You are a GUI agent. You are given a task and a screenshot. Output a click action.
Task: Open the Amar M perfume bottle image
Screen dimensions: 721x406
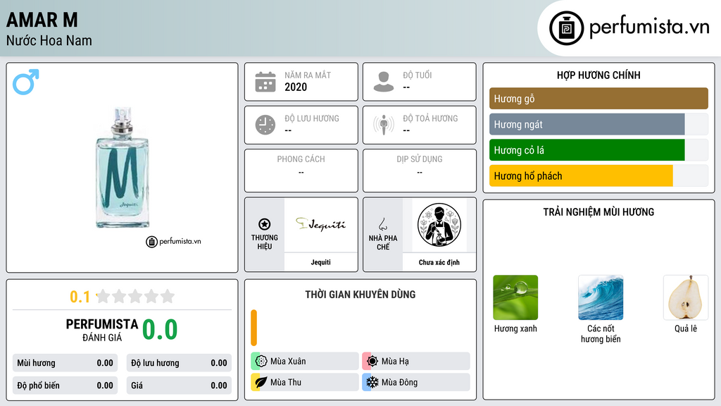point(123,168)
